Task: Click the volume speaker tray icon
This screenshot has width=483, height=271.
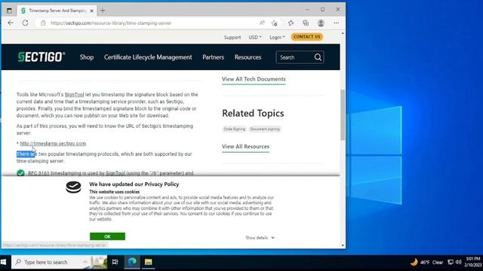Action: click(458, 262)
